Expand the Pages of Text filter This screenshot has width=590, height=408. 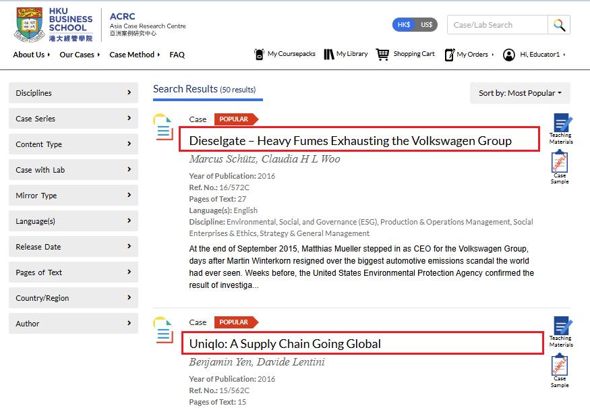click(73, 272)
